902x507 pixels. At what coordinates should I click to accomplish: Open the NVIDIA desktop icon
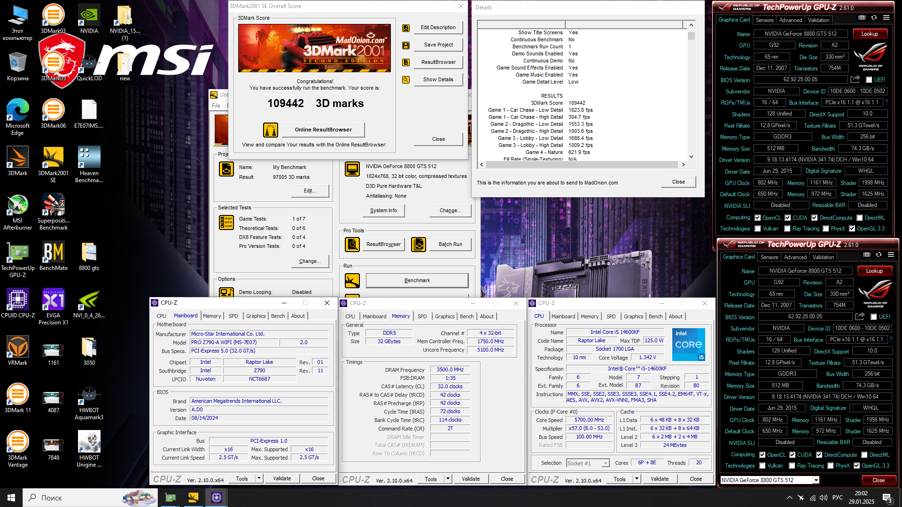[x=89, y=19]
